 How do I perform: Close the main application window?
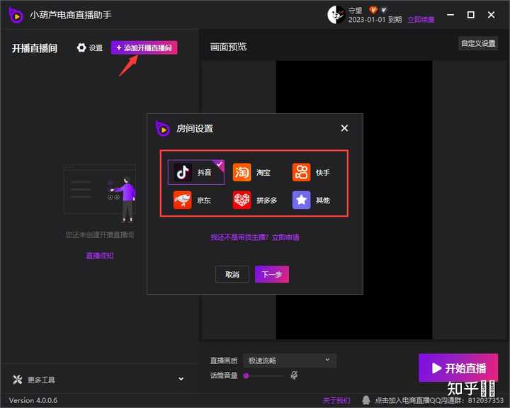(491, 15)
